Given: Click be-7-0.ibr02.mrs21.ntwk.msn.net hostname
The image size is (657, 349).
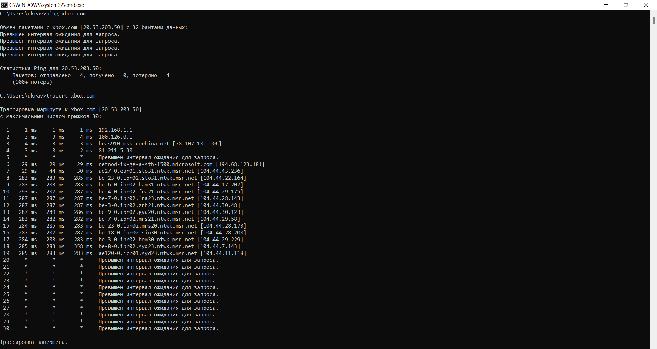Looking at the screenshot, I should click(146, 219).
